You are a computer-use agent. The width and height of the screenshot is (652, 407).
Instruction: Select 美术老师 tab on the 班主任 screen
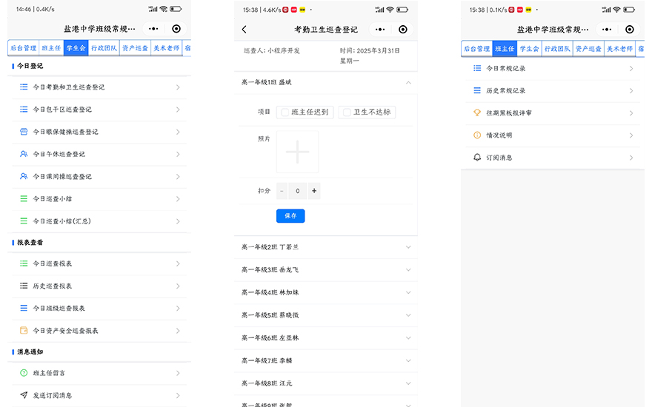coord(619,49)
